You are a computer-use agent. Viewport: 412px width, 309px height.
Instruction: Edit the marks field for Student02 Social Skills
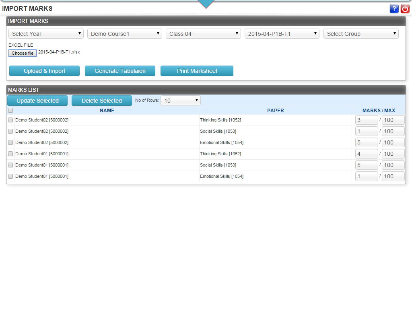367,132
